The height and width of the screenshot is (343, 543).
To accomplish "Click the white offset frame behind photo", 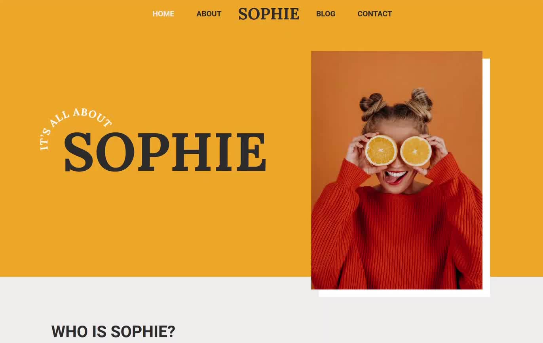I will (486, 178).
